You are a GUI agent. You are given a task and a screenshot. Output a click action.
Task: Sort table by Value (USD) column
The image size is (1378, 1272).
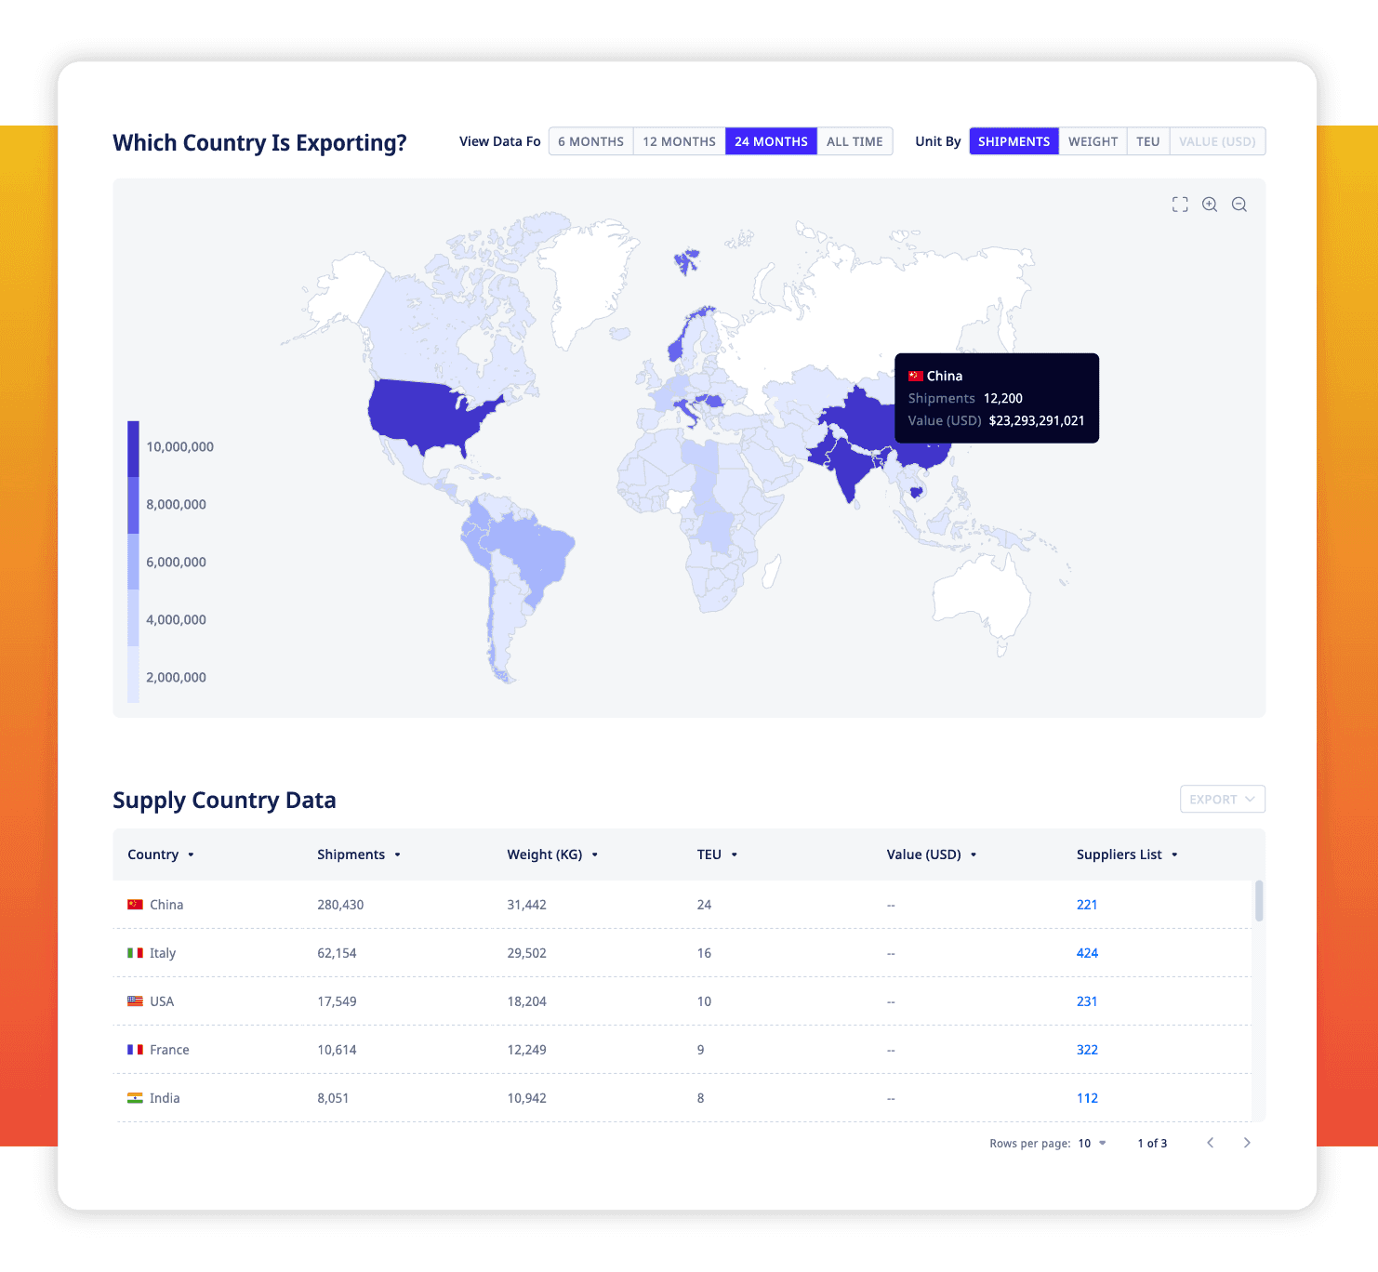click(x=932, y=855)
